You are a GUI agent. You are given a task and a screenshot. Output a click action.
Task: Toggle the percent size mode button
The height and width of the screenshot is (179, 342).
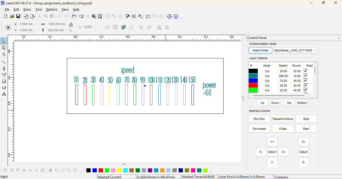click(70, 30)
